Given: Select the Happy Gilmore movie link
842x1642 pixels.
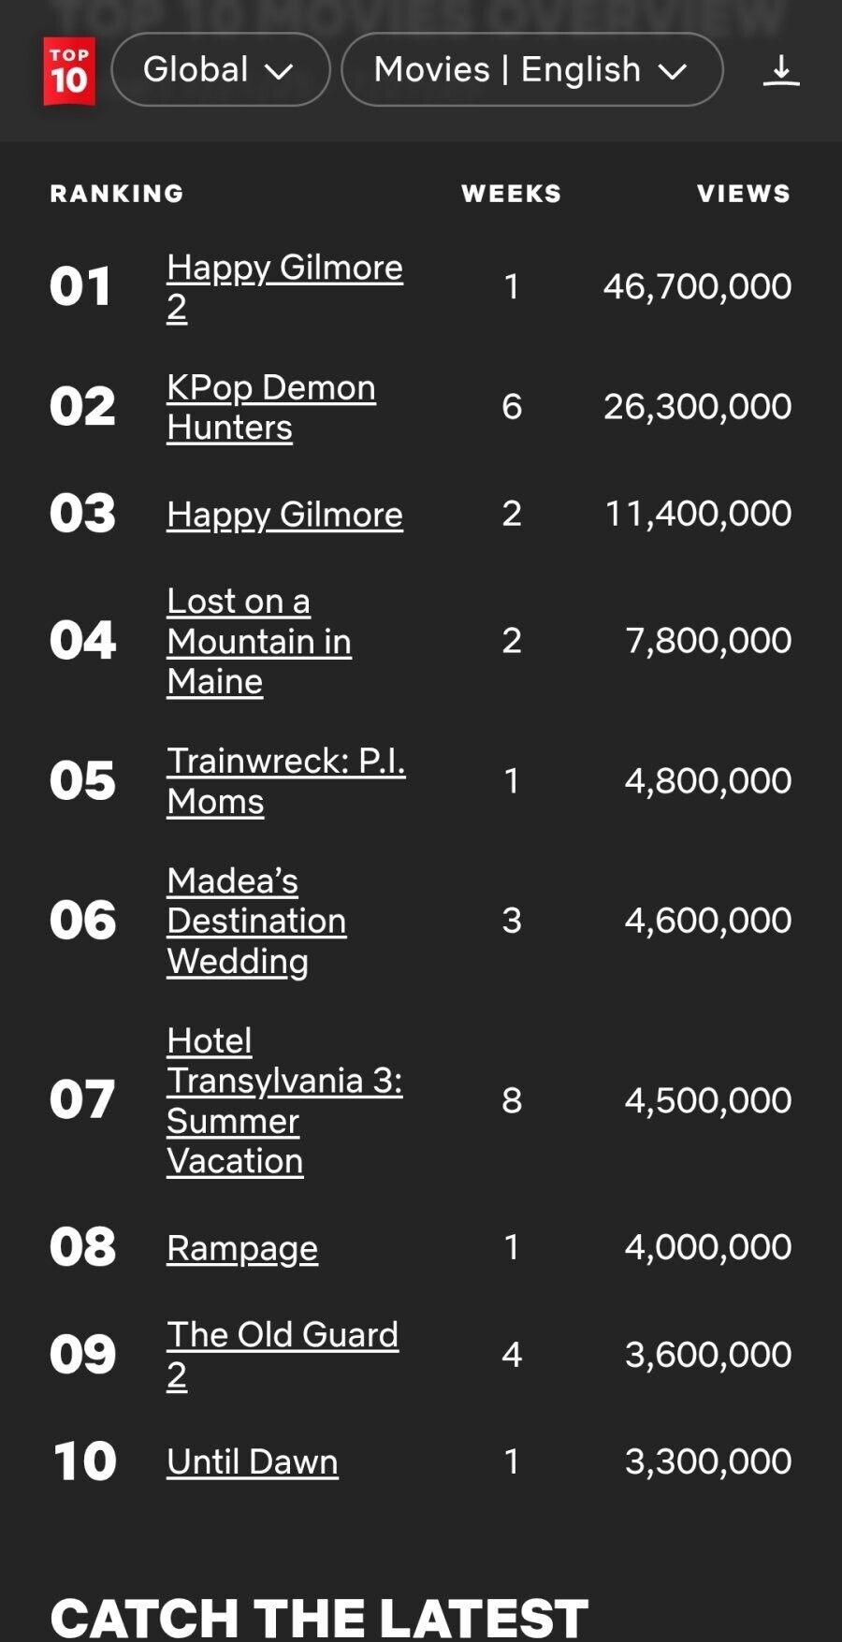Looking at the screenshot, I should coord(284,515).
